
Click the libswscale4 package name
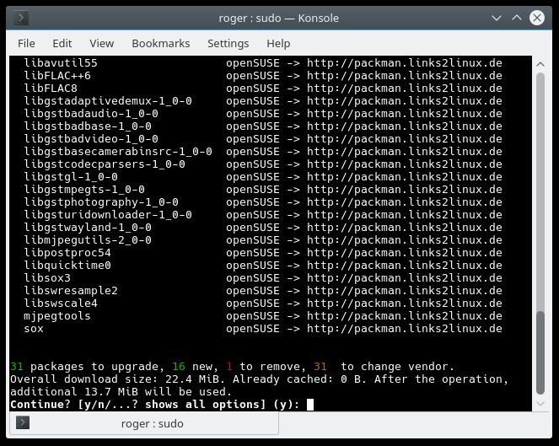61,304
